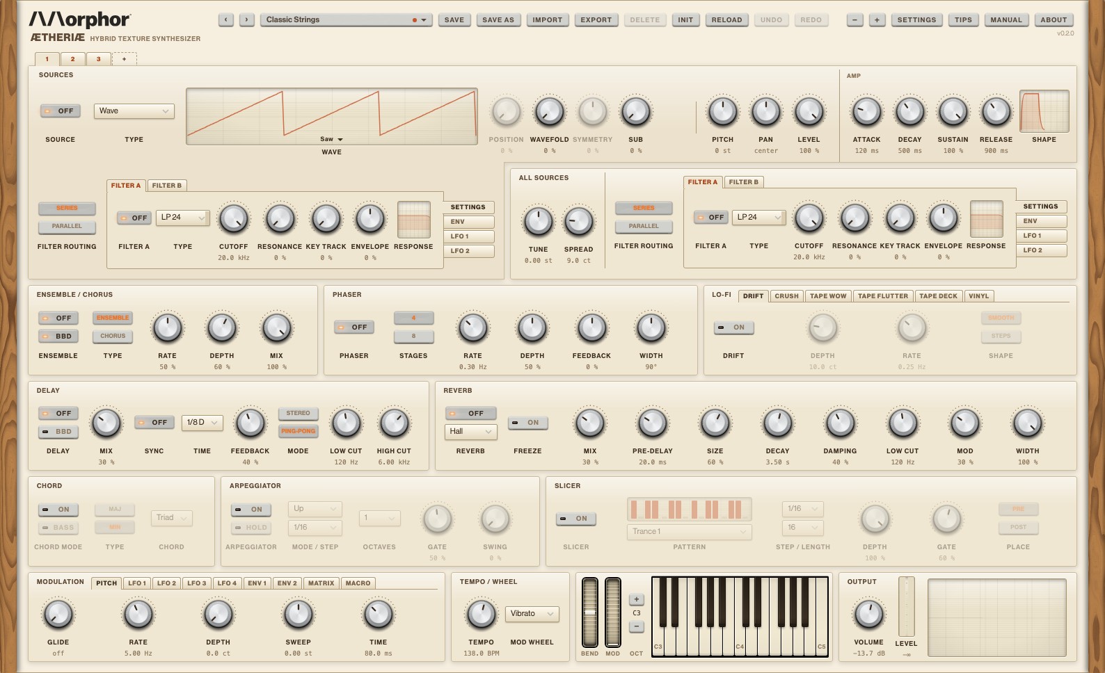Click the Output Level meter slider
The image size is (1105, 673).
906,606
